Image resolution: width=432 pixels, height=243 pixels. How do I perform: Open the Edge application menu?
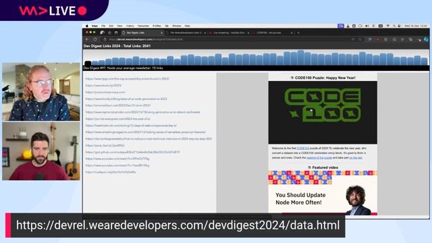point(94,26)
